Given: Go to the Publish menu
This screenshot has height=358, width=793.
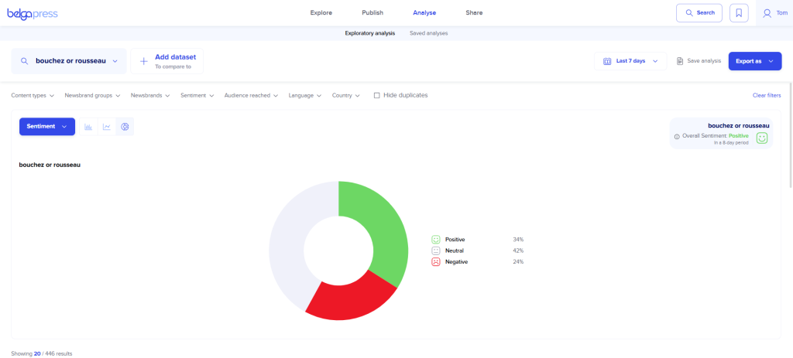Looking at the screenshot, I should point(372,13).
